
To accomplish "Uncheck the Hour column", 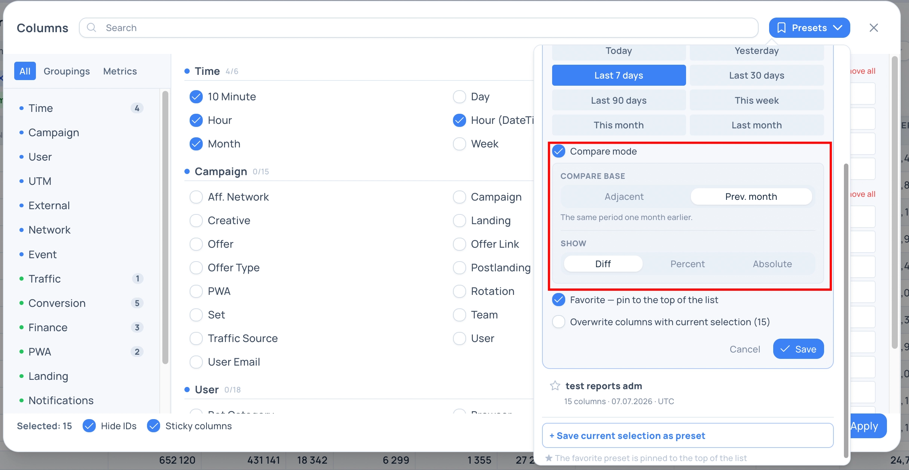I will (x=196, y=120).
